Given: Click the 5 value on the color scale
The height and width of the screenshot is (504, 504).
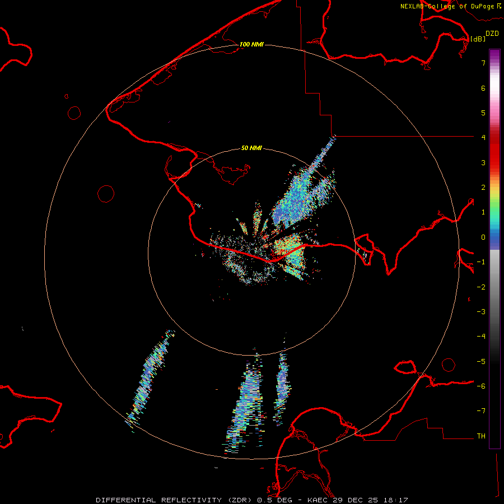Looking at the screenshot, I should pyautogui.click(x=483, y=113).
